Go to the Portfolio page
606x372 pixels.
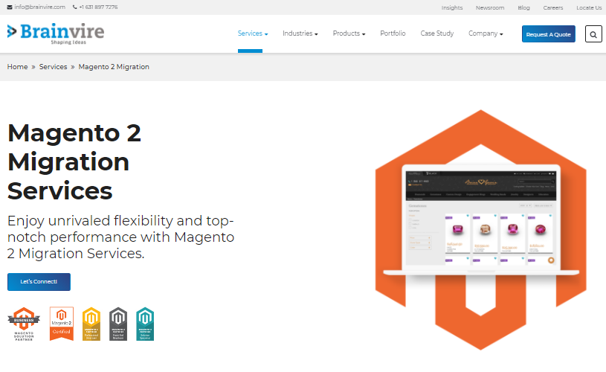393,33
